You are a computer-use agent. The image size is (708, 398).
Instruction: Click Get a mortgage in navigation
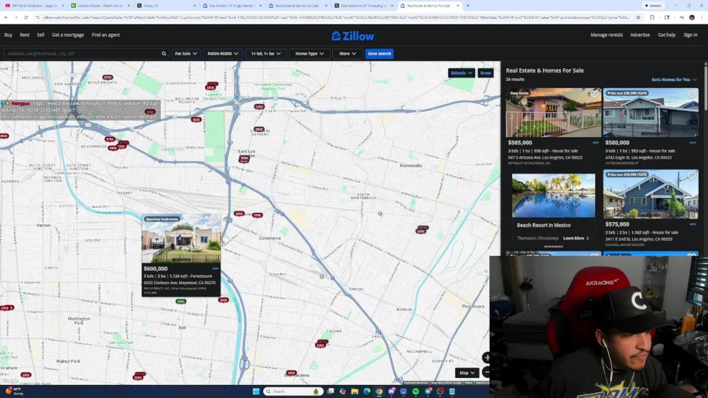click(x=68, y=35)
